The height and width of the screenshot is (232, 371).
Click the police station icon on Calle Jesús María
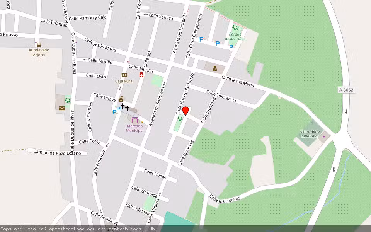coord(215,68)
